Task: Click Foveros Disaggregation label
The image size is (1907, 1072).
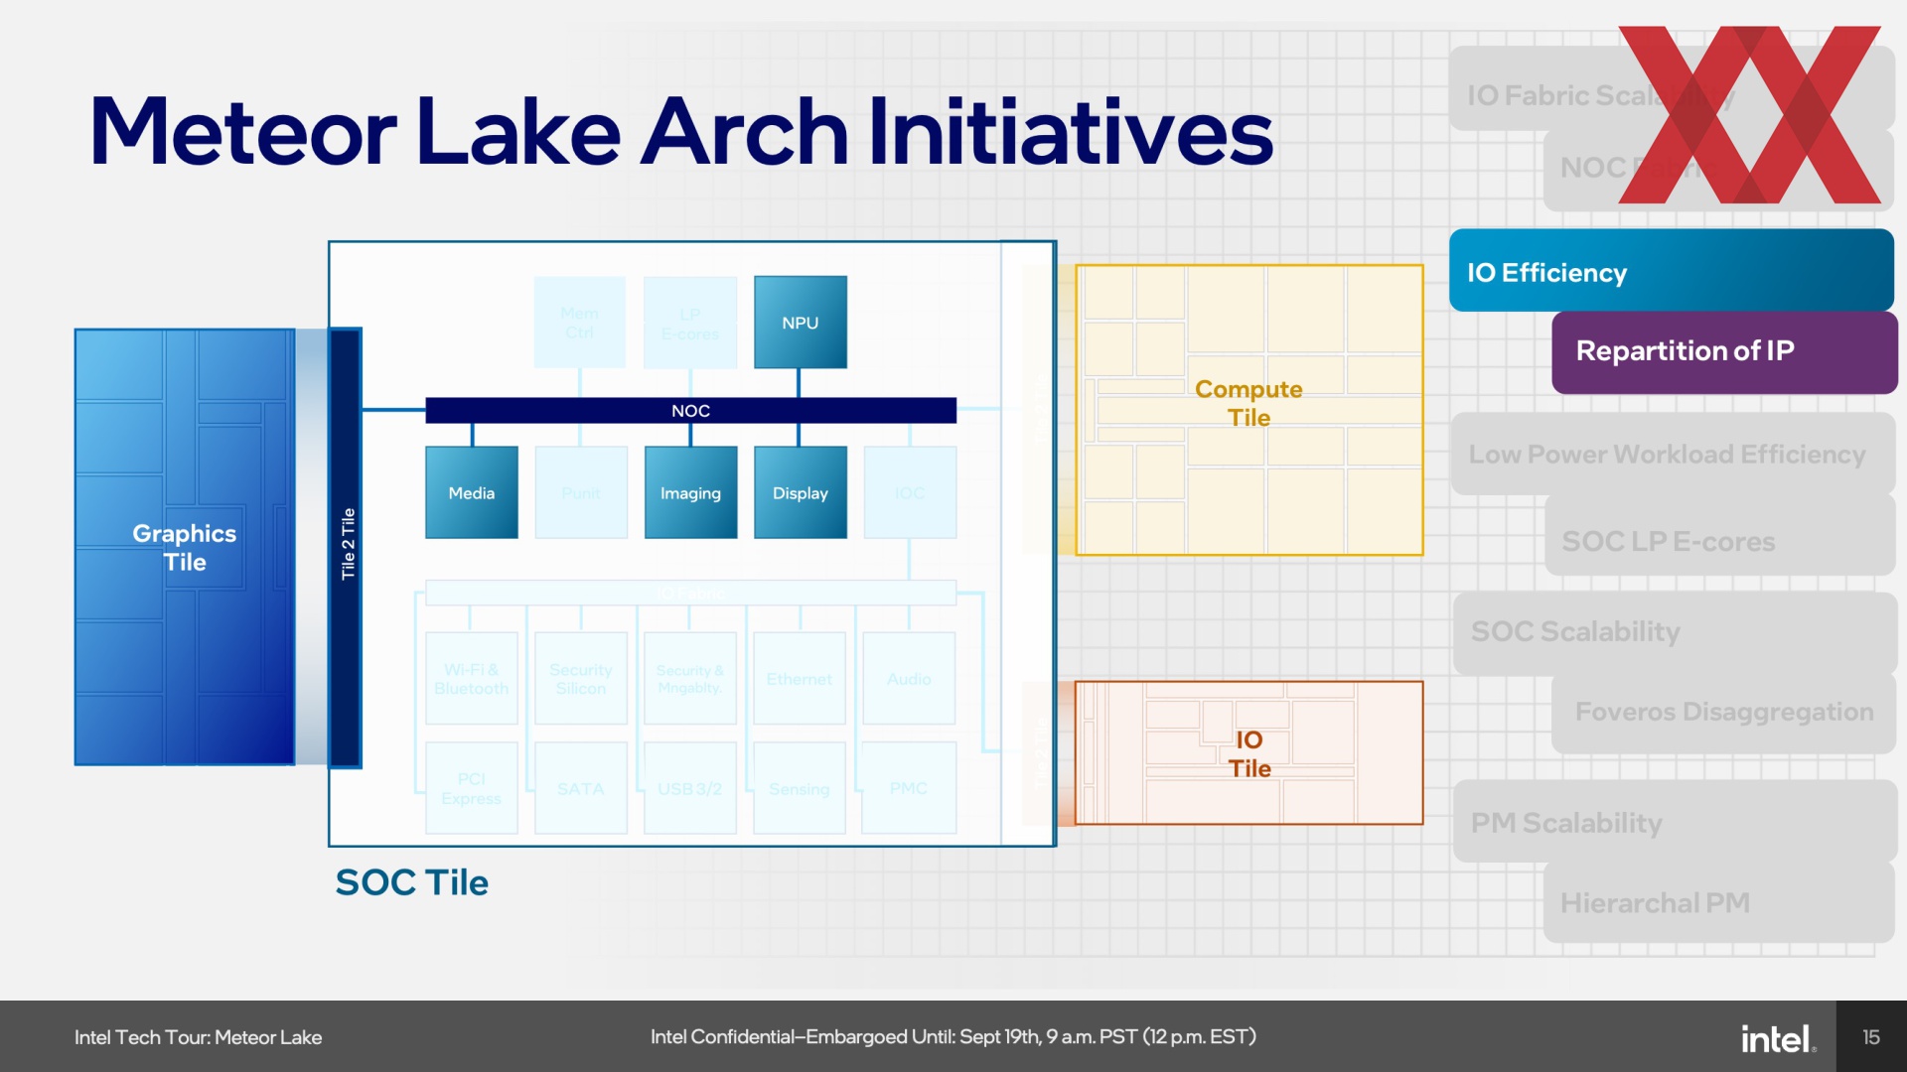Action: 1724,712
